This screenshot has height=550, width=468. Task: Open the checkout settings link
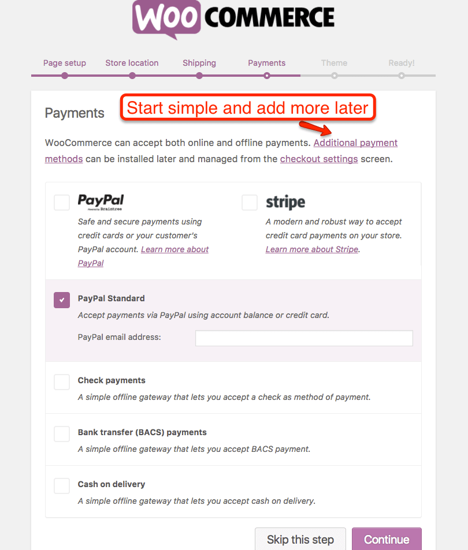[319, 159]
